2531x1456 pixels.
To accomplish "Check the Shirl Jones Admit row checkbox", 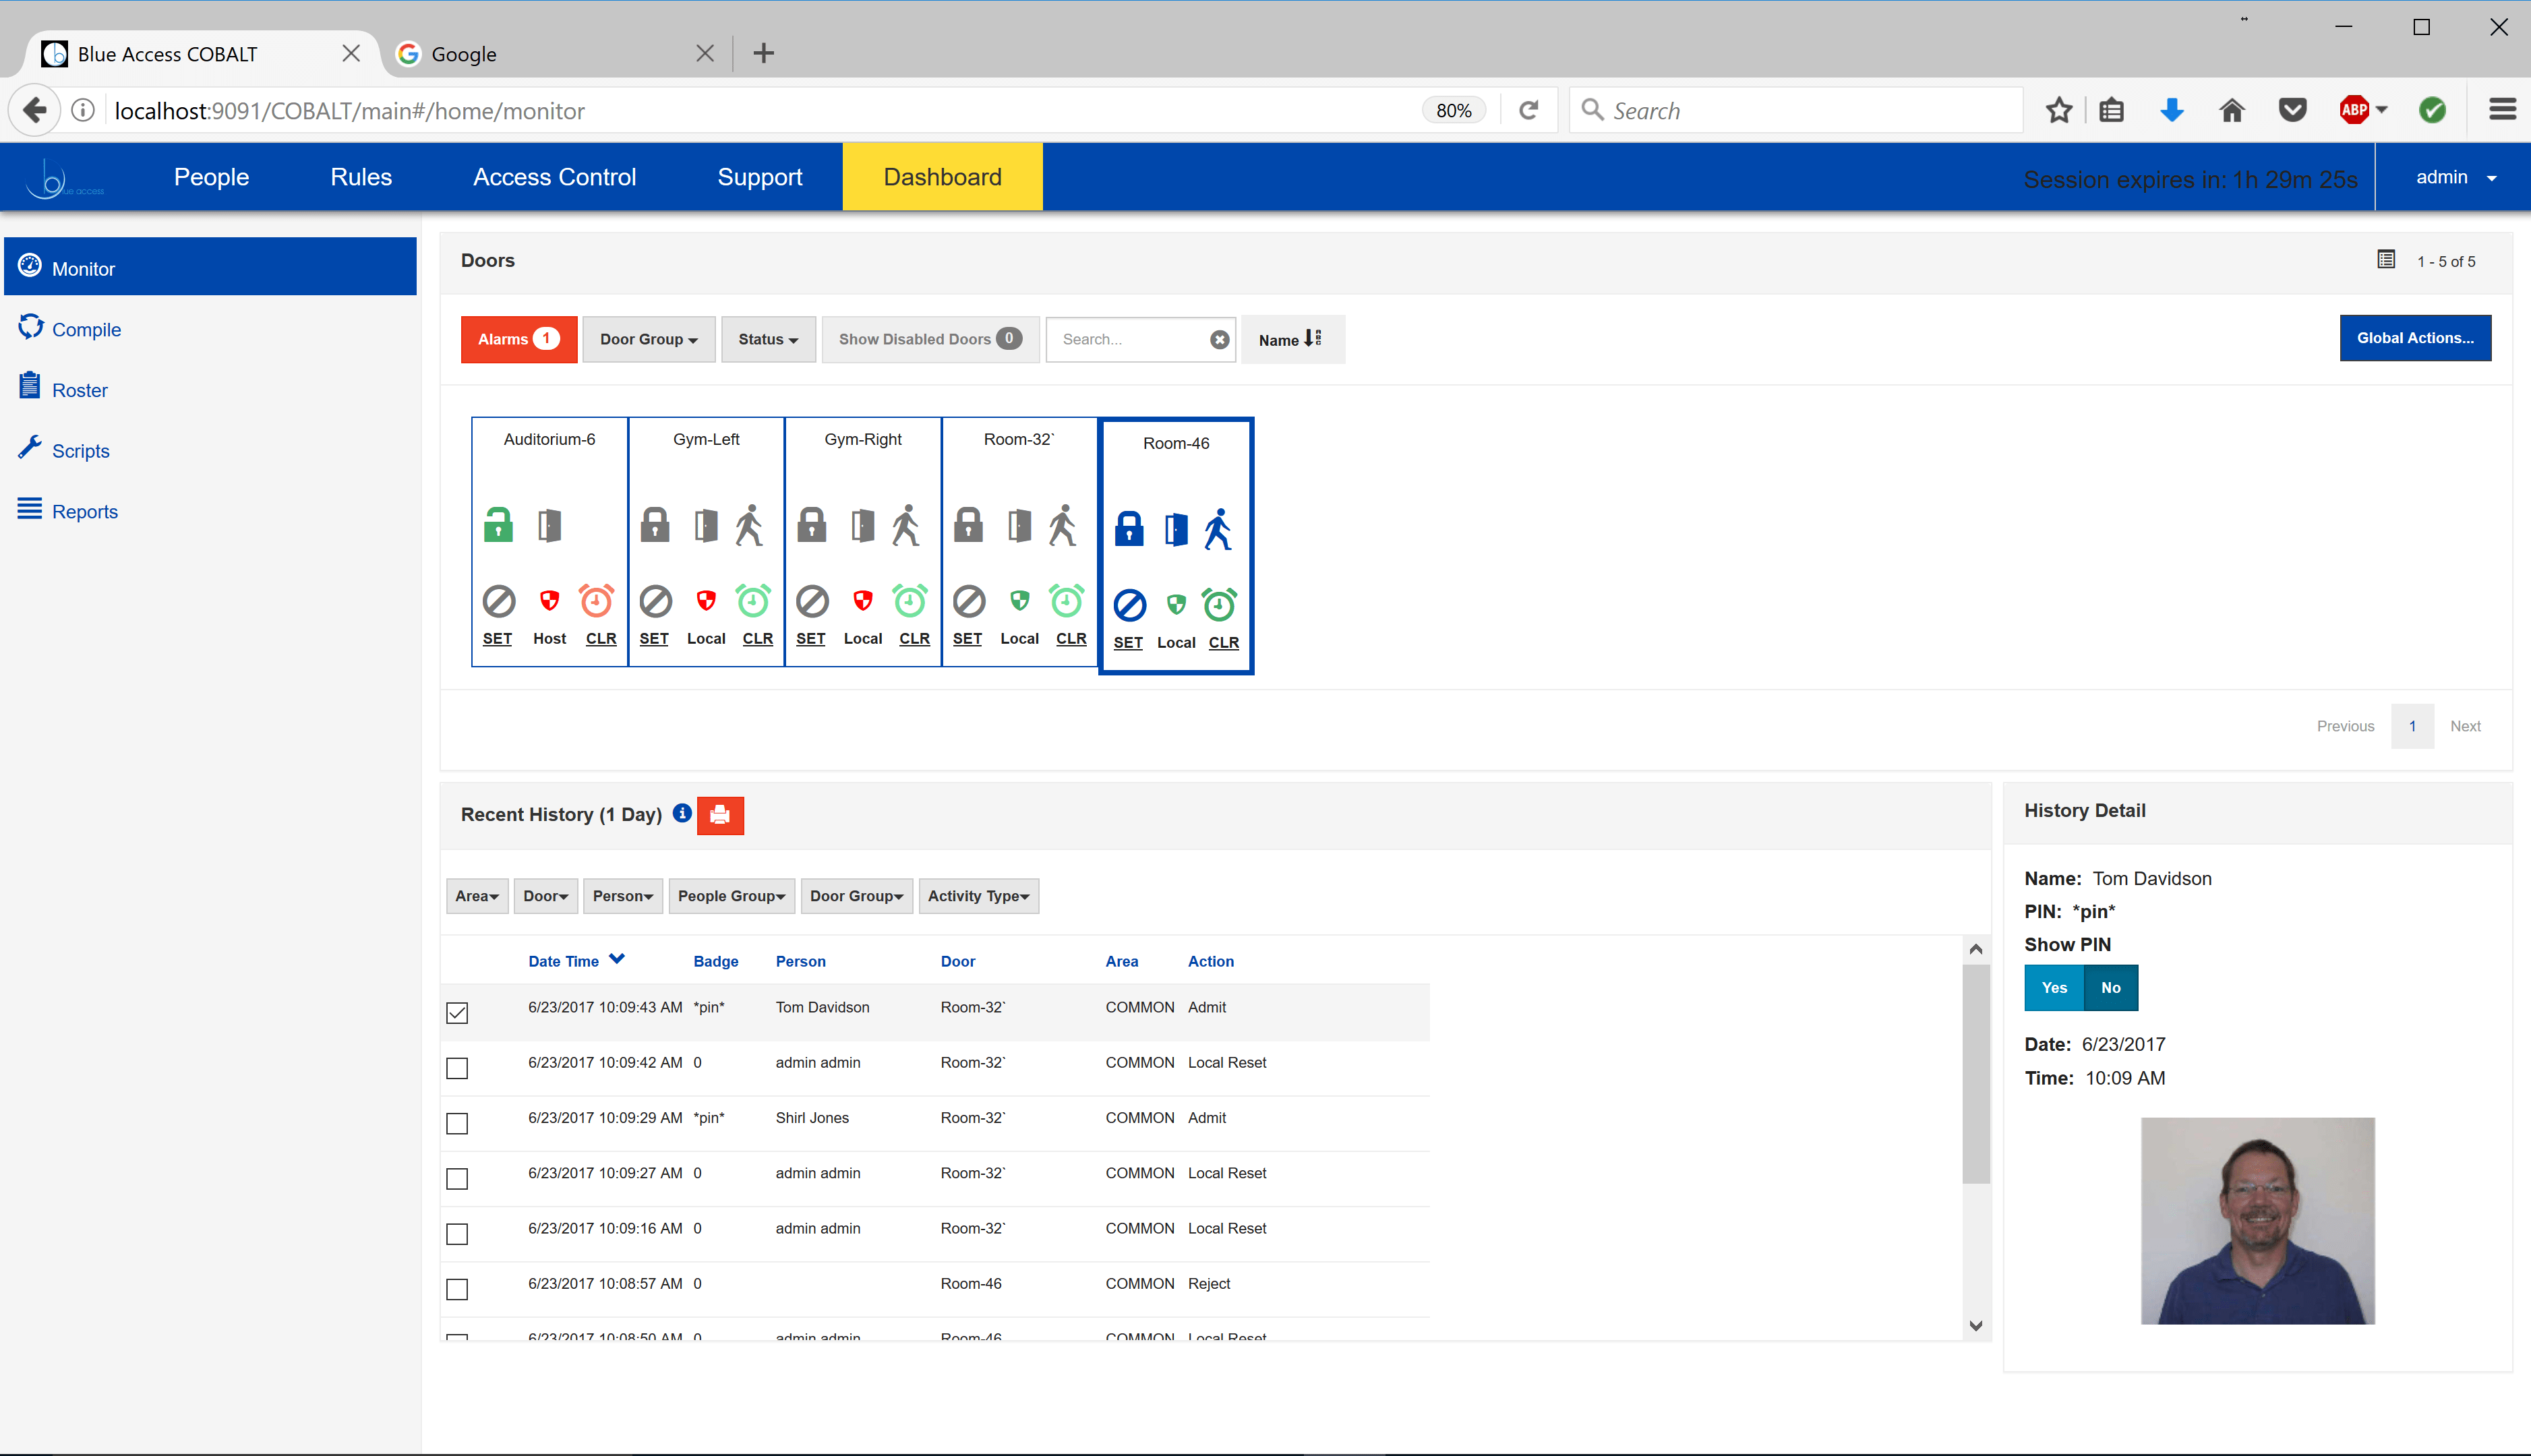I will point(457,1124).
